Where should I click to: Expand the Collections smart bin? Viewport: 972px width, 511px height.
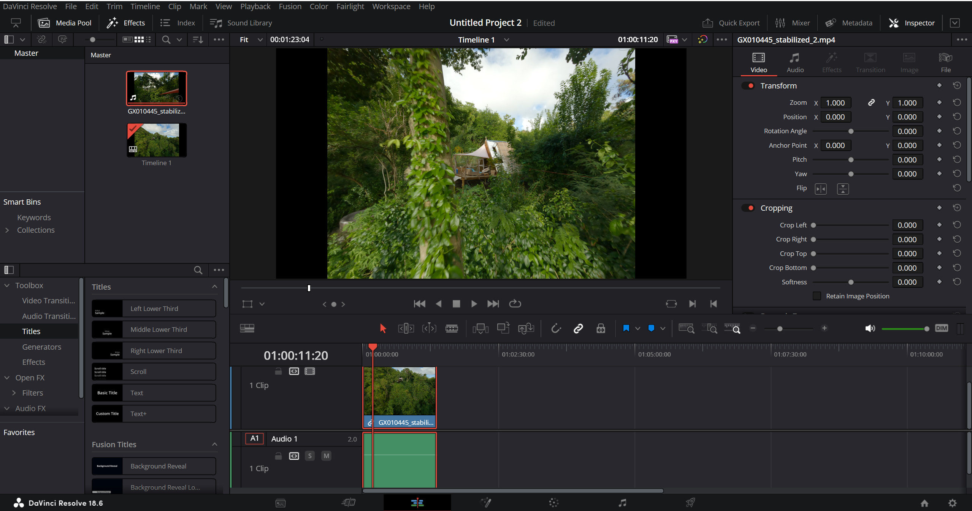7,230
